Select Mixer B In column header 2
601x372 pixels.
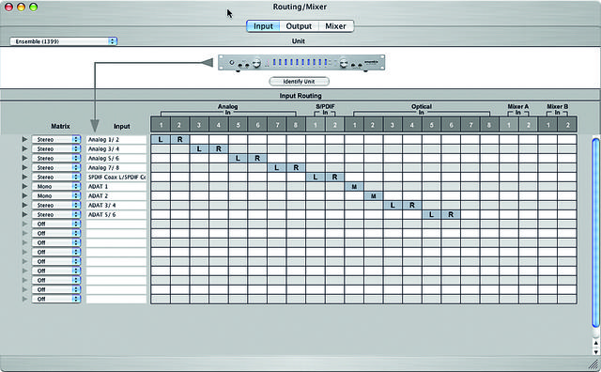click(x=567, y=125)
